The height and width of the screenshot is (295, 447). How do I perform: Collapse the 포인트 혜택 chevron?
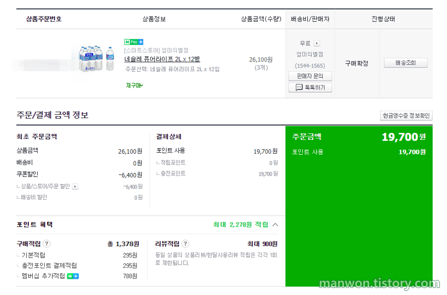tap(275, 225)
